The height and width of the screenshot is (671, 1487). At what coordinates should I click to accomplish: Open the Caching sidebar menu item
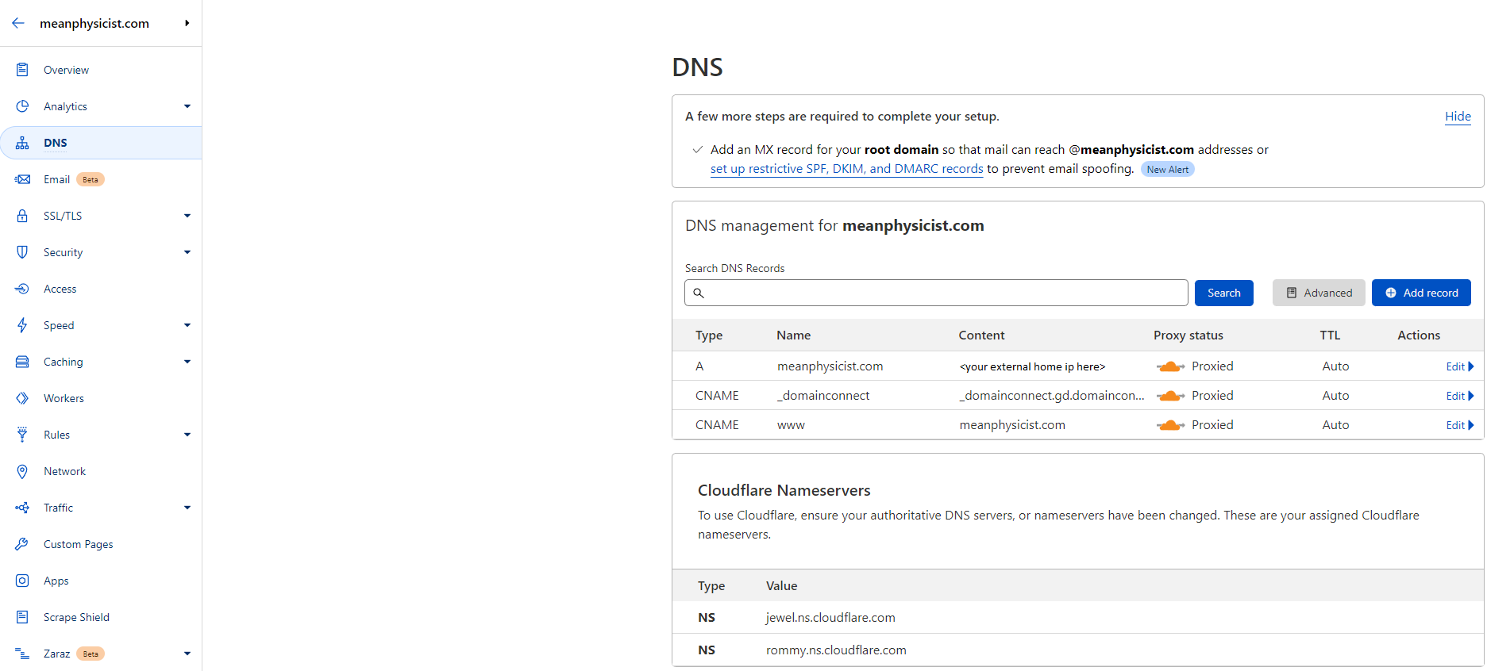(x=64, y=362)
